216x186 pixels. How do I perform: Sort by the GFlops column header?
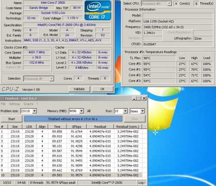click(x=76, y=127)
